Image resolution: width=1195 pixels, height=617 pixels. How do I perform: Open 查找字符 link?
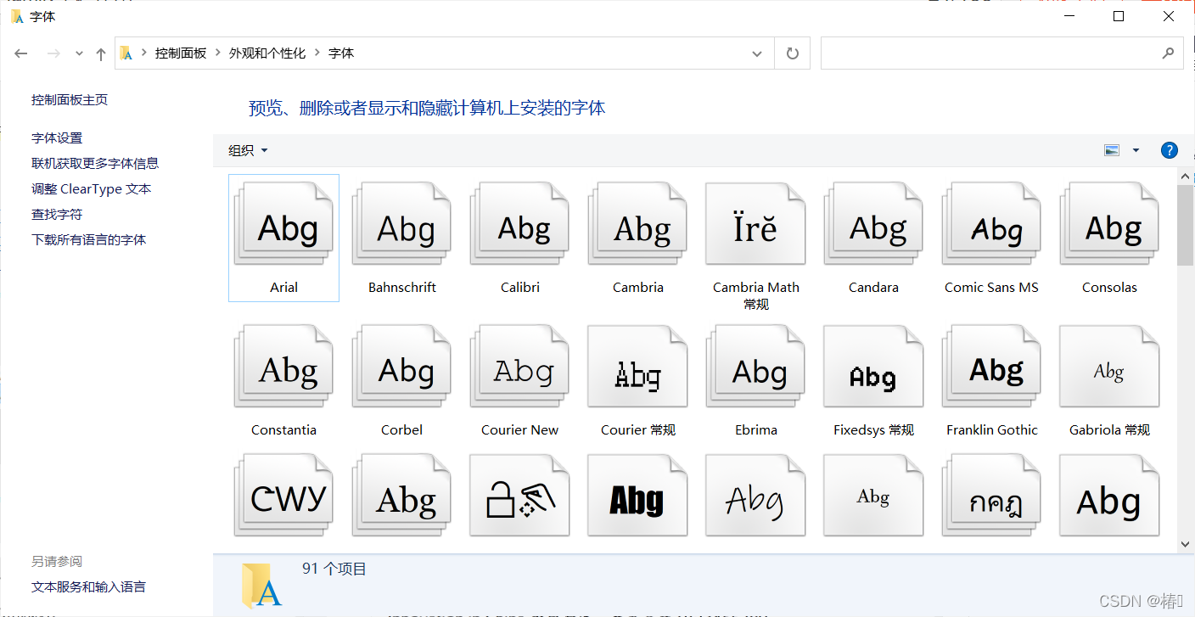click(57, 214)
